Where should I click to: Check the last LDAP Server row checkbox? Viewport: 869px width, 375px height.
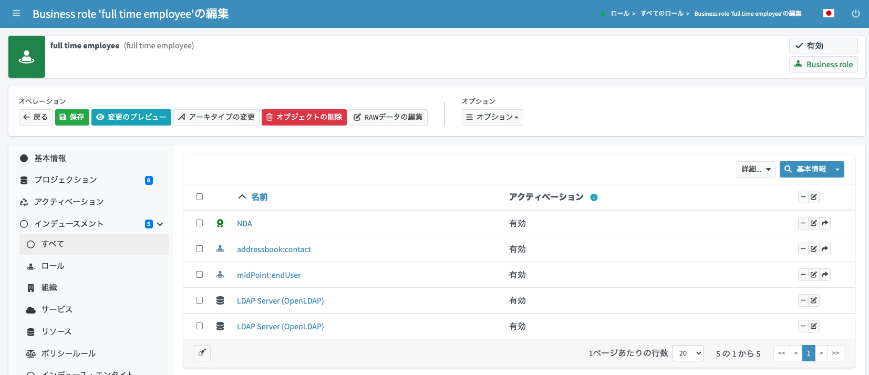pyautogui.click(x=199, y=326)
